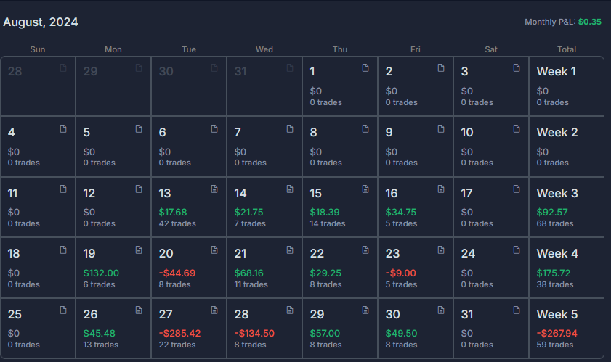This screenshot has height=362, width=611.
Task: Open the journal note for August 27
Action: (214, 310)
